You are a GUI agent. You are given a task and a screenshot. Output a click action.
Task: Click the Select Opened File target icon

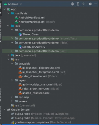pyautogui.click(x=72, y=4)
